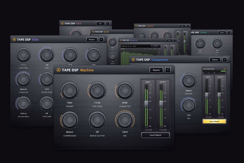Viewport: 244px width, 163px height.
Task: Click the Echo window's tape reel logo
Action: click(x=14, y=39)
